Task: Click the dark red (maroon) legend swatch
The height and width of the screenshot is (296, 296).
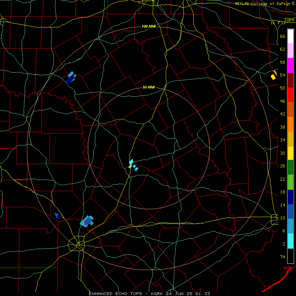Action: click(290, 80)
